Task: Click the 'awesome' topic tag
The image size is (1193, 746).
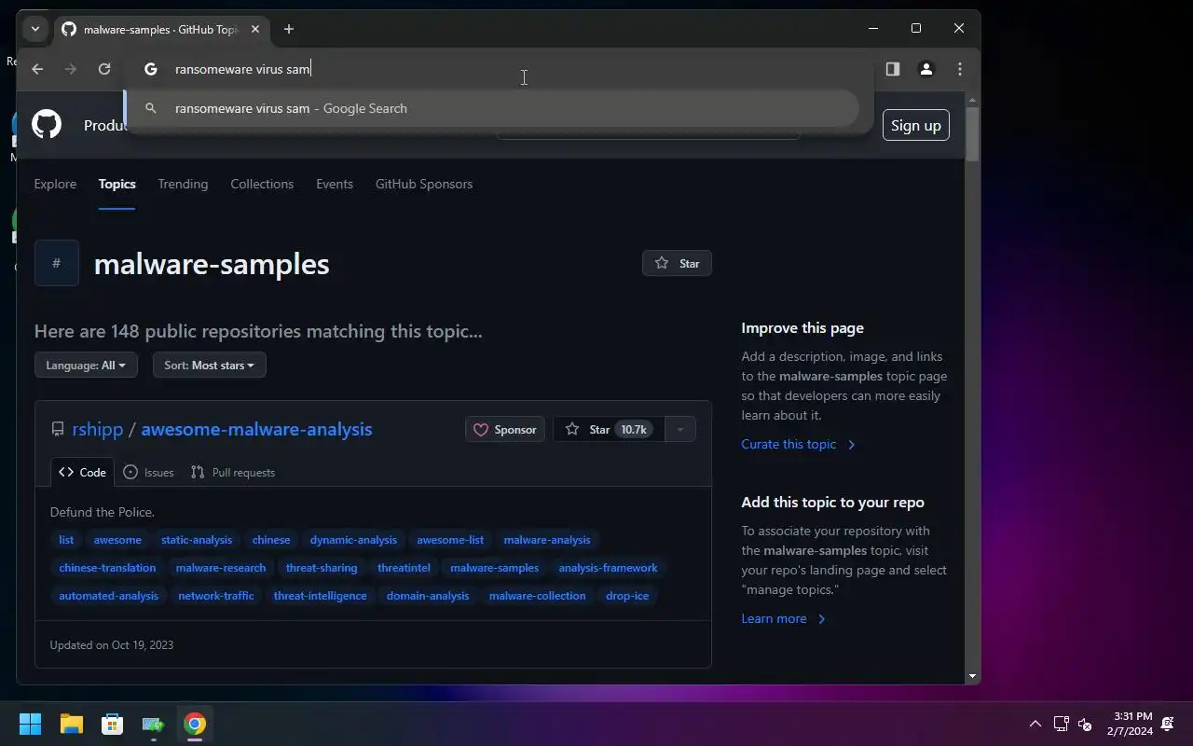Action: [117, 540]
